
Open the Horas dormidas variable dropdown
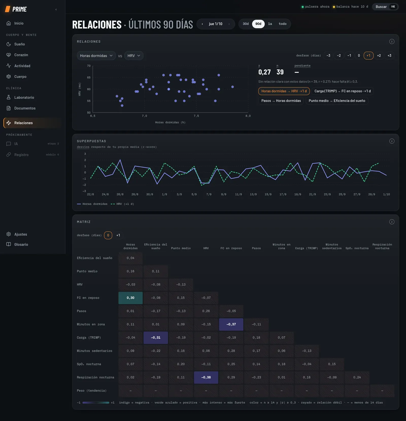96,56
